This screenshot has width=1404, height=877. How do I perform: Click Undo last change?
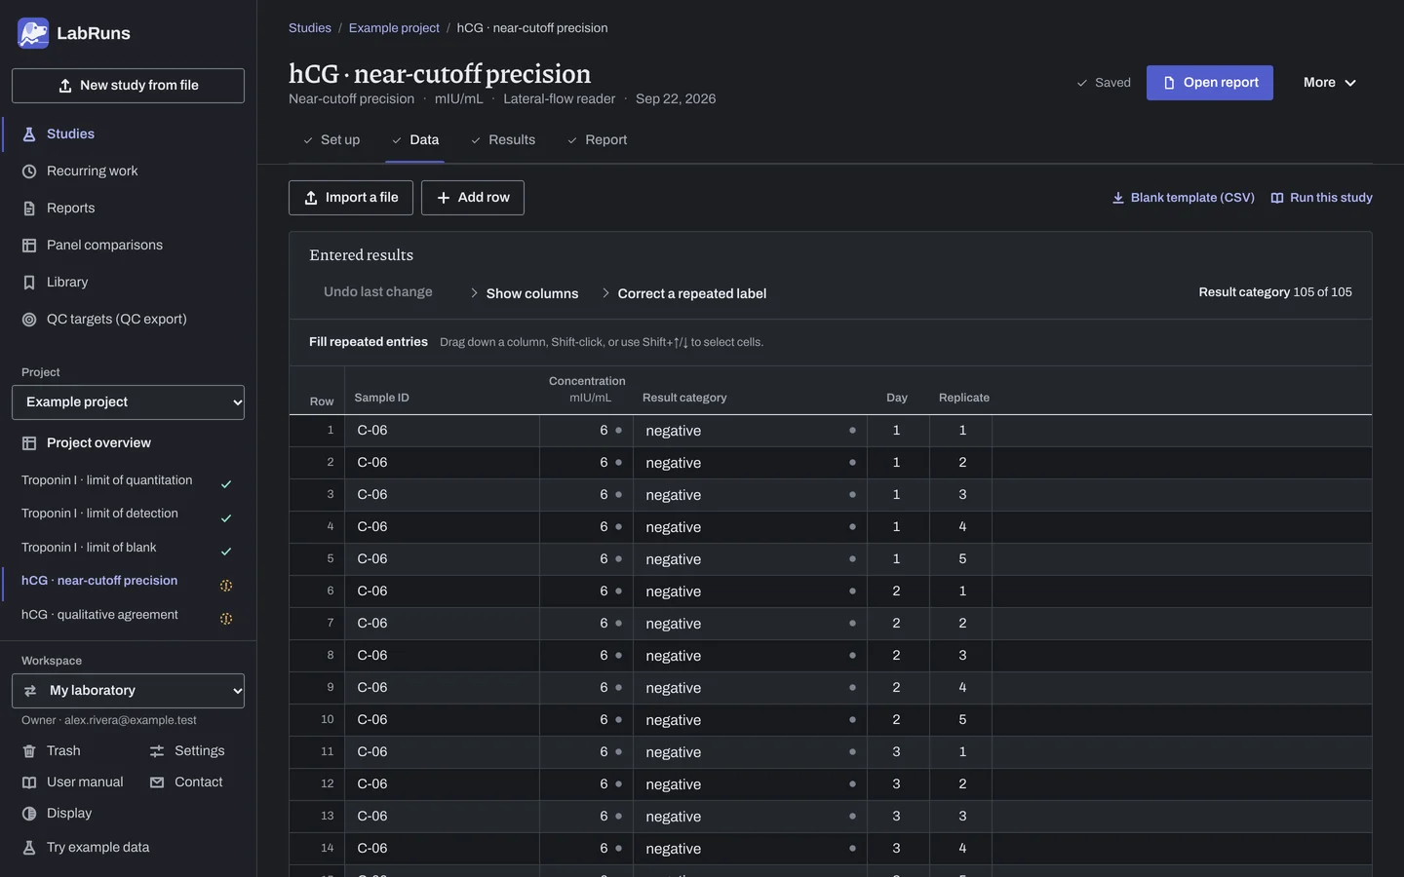point(378,292)
